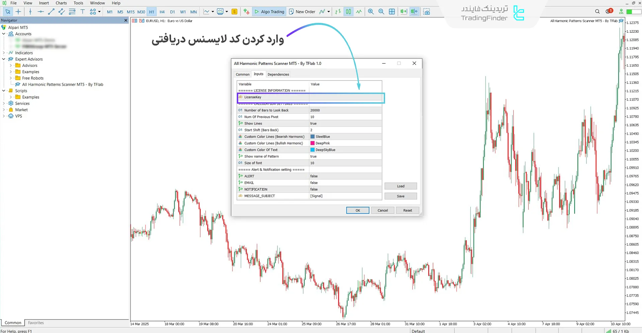The image size is (642, 333).
Task: Toggle Algo Trading on
Action: (x=269, y=11)
